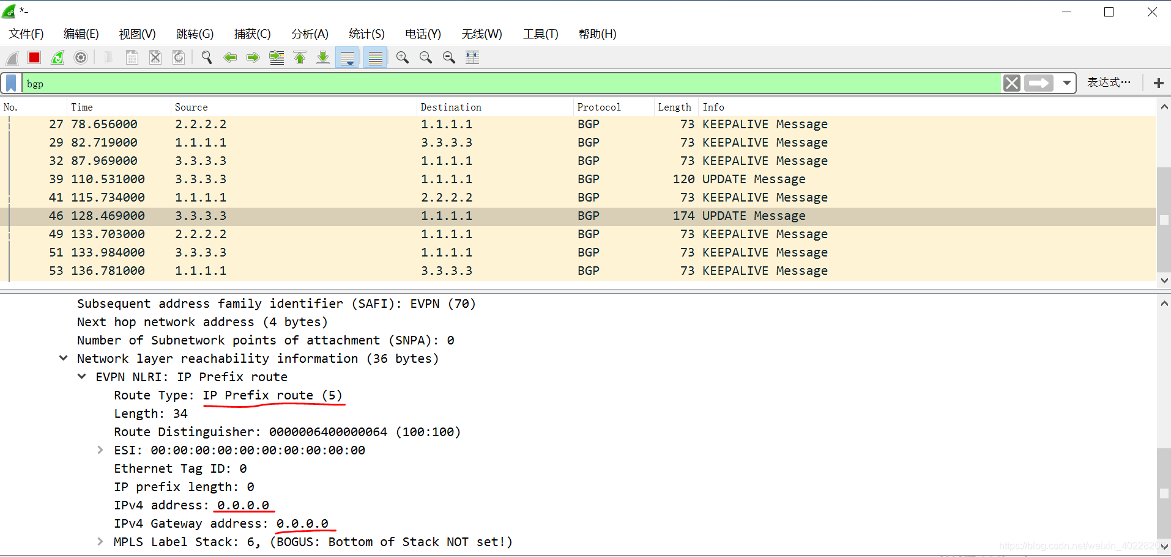
Task: Open capture options gear icon
Action: point(81,58)
